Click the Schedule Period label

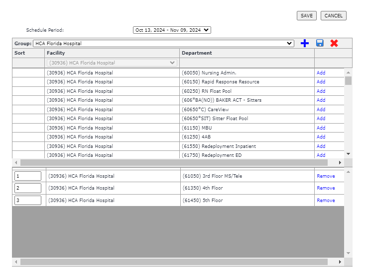[x=45, y=30]
